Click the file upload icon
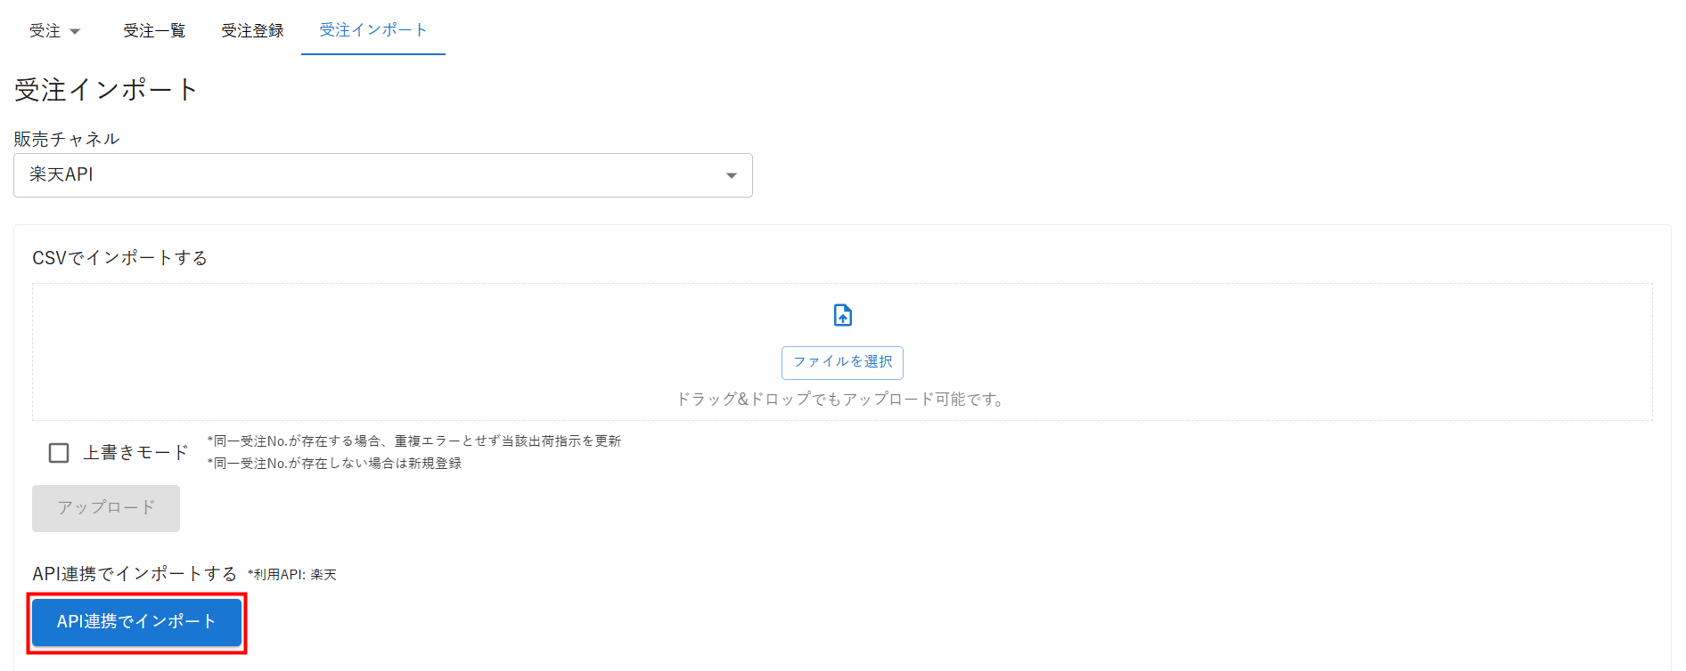Image resolution: width=1686 pixels, height=671 pixels. click(x=842, y=315)
